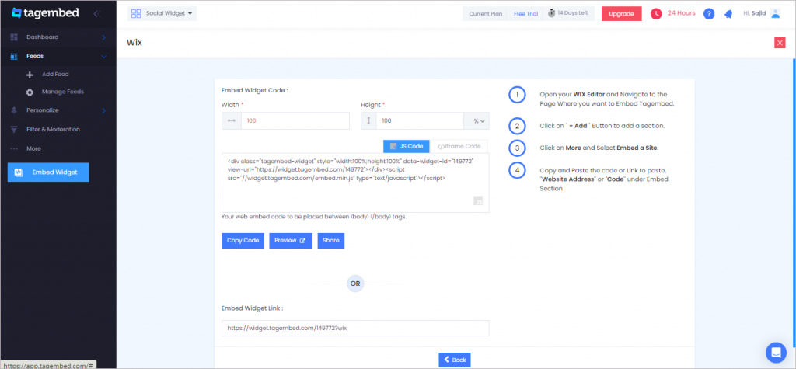Open the Social Widget dropdown
The width and height of the screenshot is (796, 369).
pyautogui.click(x=162, y=14)
